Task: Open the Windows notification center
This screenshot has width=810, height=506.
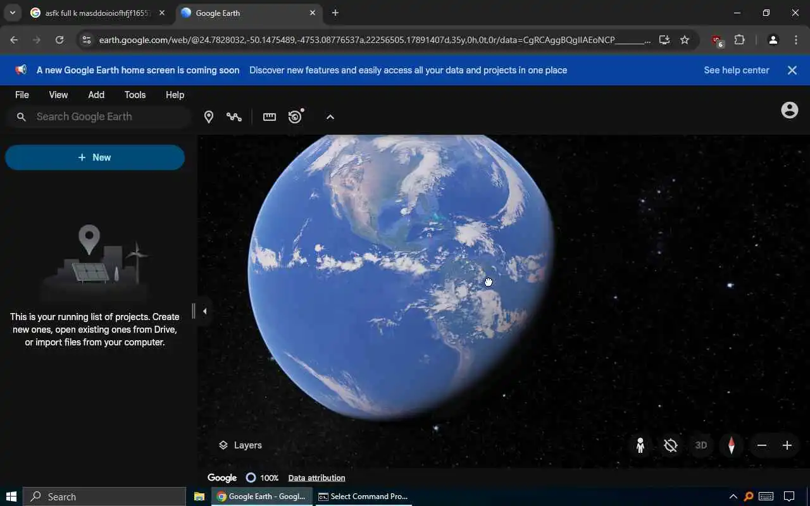Action: pyautogui.click(x=789, y=497)
